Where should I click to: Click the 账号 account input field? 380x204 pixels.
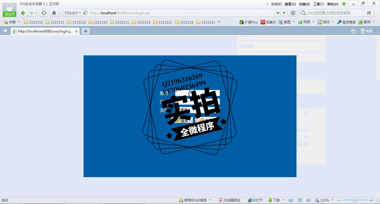click(x=198, y=93)
